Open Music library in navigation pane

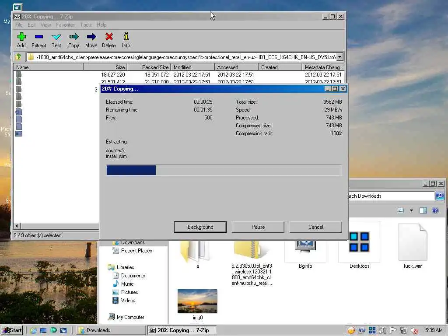tap(123, 283)
